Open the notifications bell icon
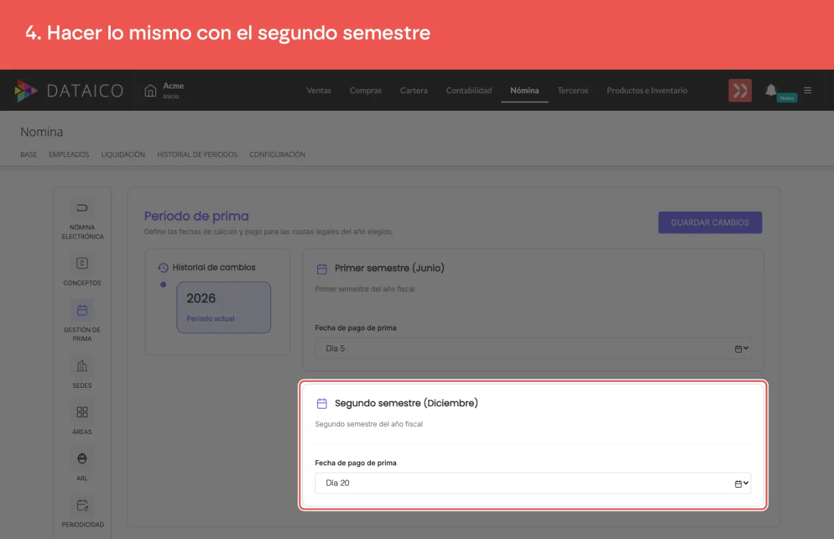Screen dimensions: 834x539 click(771, 90)
